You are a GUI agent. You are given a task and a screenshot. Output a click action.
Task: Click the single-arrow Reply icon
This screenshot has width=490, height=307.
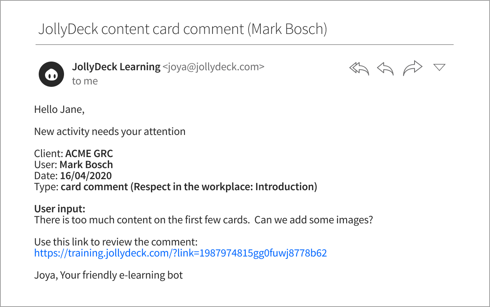(385, 69)
